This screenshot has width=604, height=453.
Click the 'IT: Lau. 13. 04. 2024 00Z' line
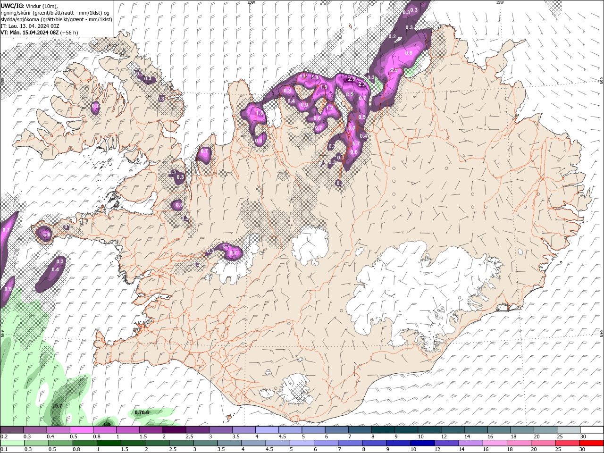pyautogui.click(x=30, y=26)
